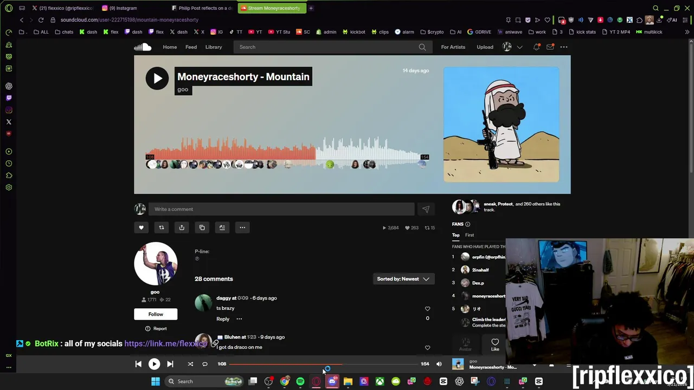Switch to Instagram browser tab
The image size is (694, 390).
coord(123,8)
